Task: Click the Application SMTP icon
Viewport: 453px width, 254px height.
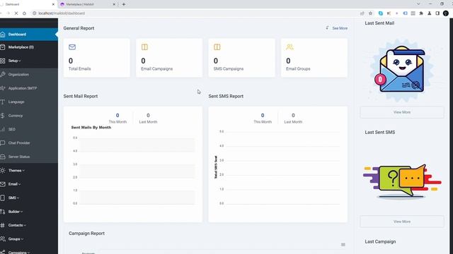Action: (x=3, y=88)
